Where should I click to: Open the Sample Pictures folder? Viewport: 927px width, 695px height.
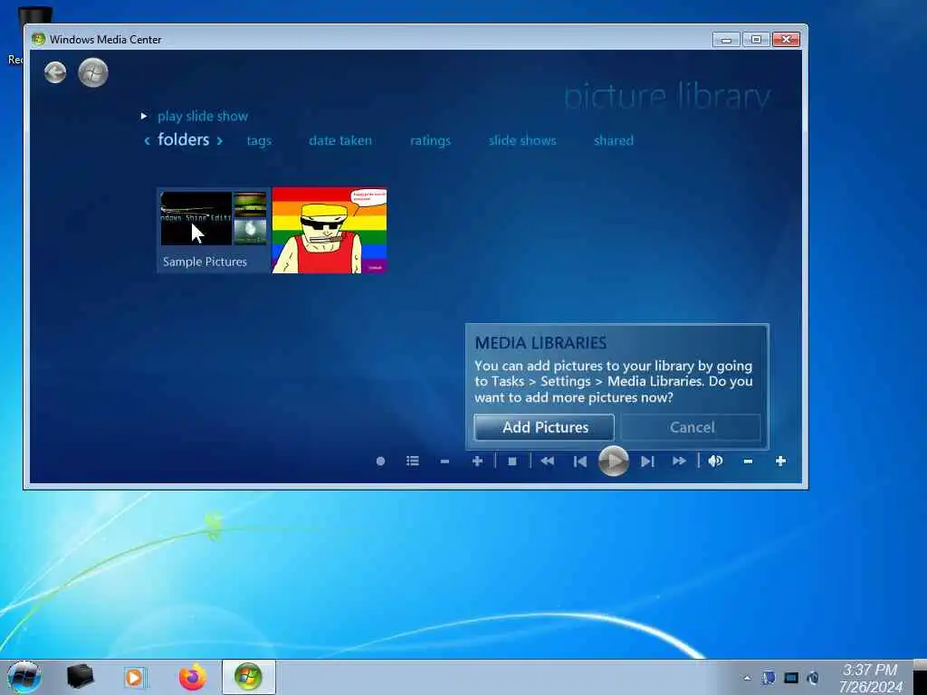tap(214, 231)
